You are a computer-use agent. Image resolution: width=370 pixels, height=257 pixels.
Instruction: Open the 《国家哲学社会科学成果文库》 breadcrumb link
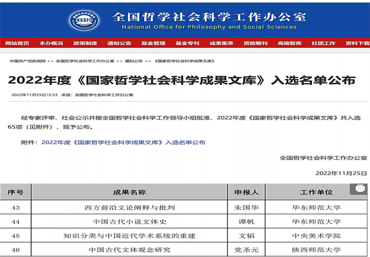[x=185, y=61]
